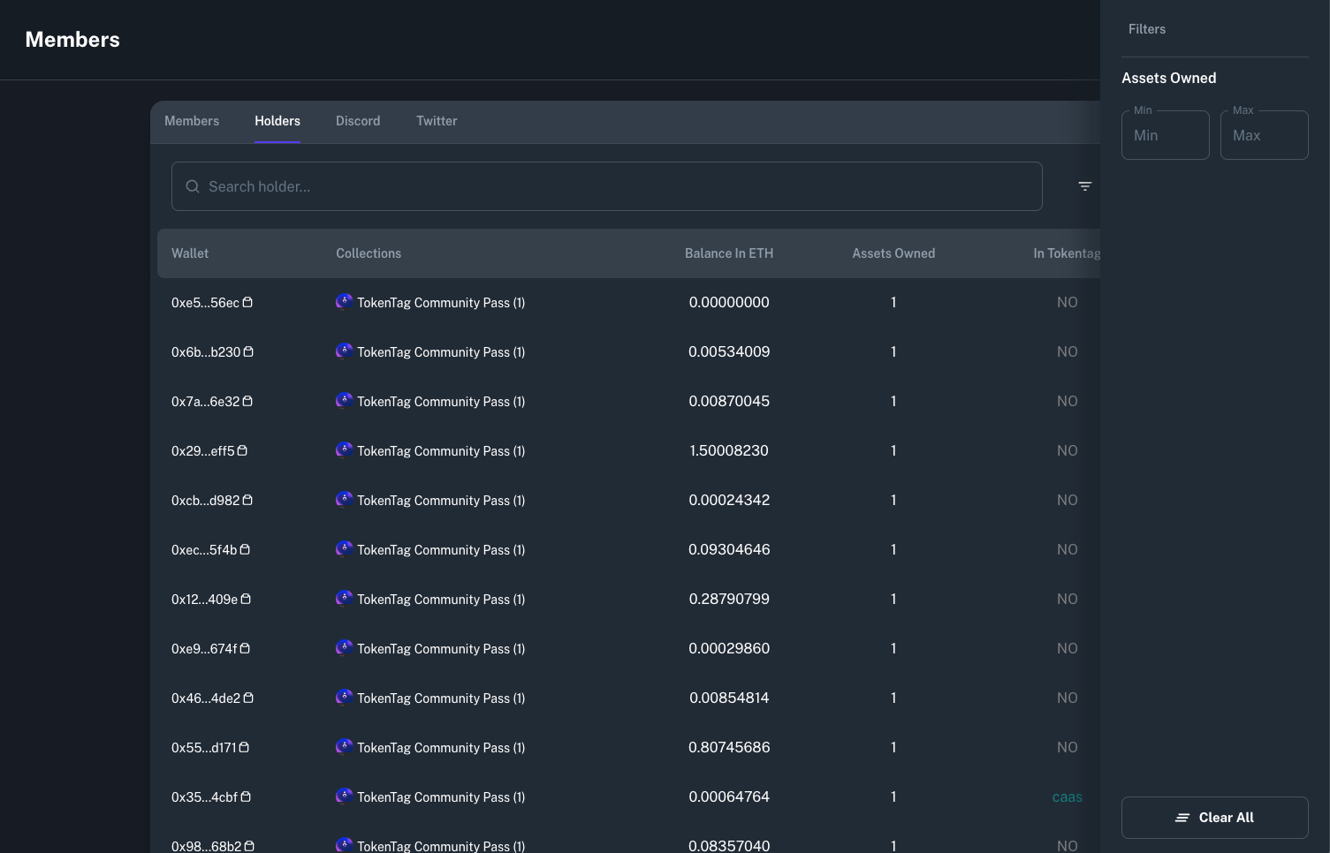The width and height of the screenshot is (1330, 853).
Task: Sort by Wallet column header
Action: [x=190, y=253]
